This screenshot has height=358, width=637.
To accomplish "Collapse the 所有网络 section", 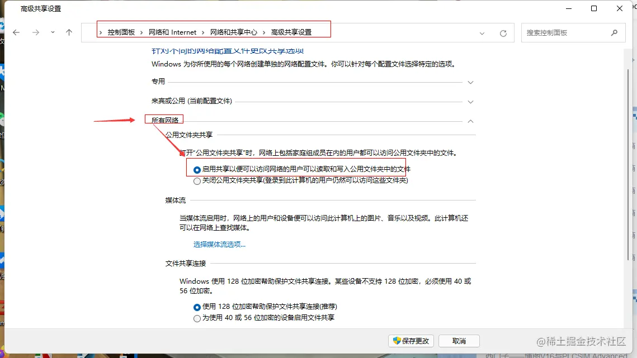I will 470,121.
